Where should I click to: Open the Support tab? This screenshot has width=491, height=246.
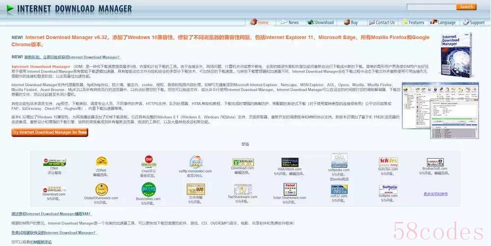click(x=473, y=22)
